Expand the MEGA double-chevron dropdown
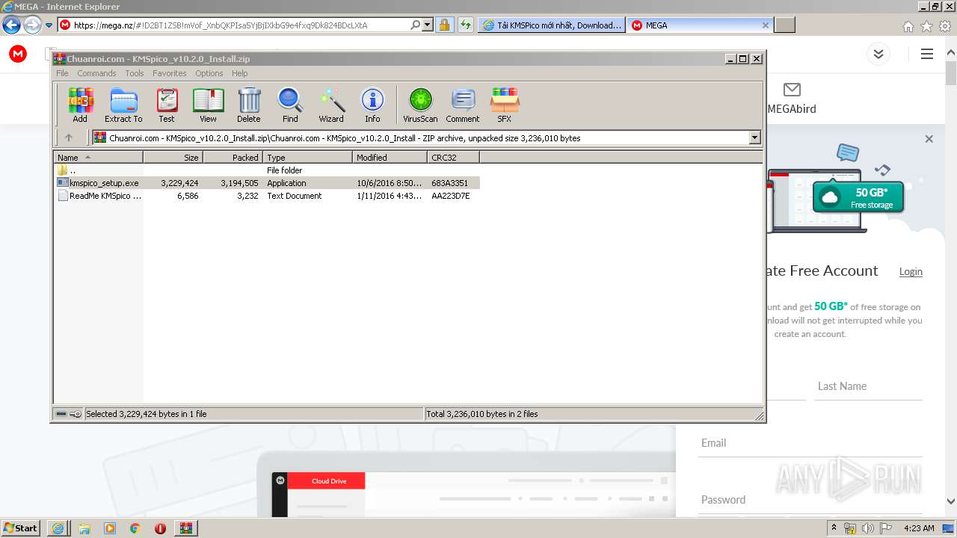The height and width of the screenshot is (538, 957). click(x=878, y=54)
